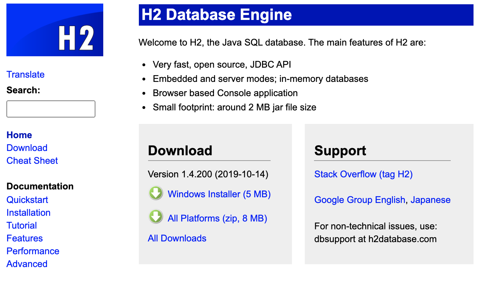Click the dbsupport at h2database.com text
The image size is (502, 282).
click(376, 239)
